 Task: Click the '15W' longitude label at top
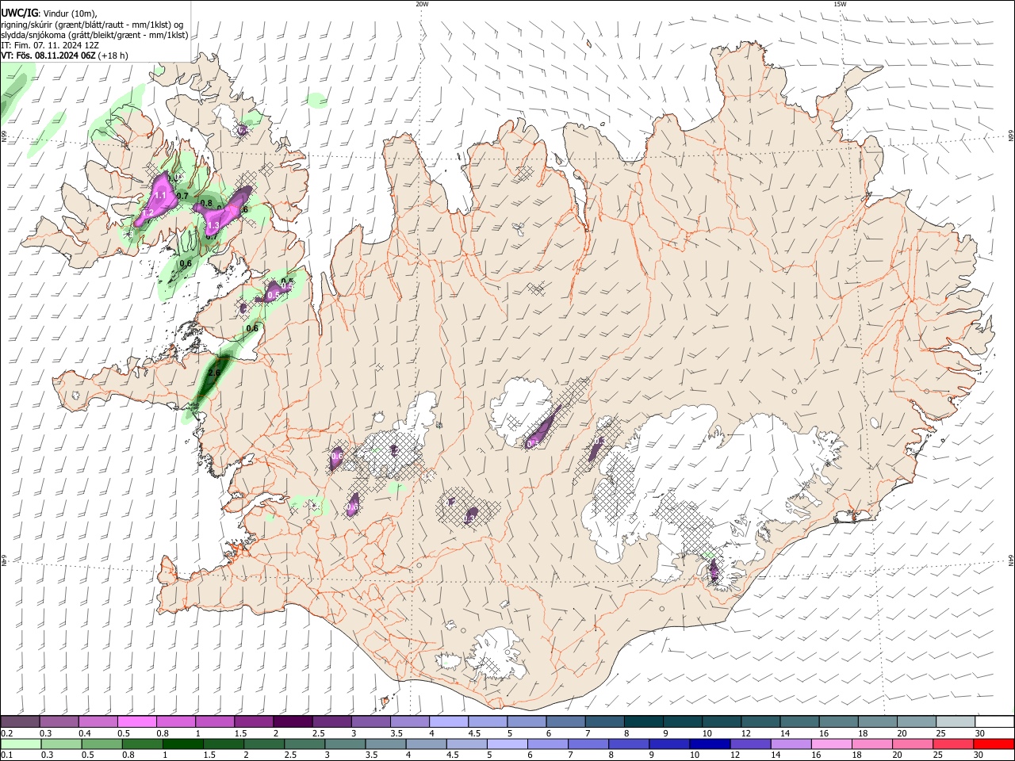(841, 4)
